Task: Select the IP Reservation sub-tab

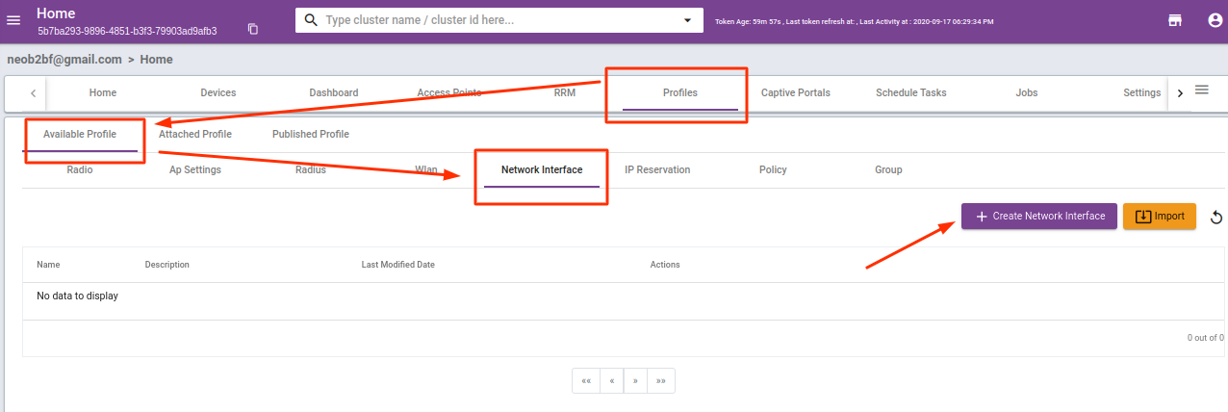Action: tap(657, 170)
